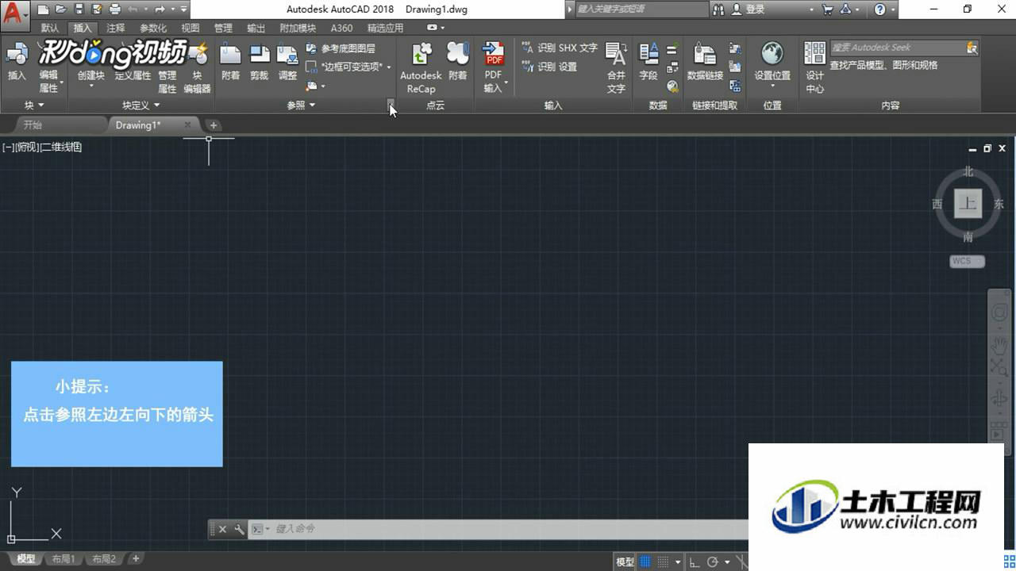Click the 上 top face of ViewCube

pyautogui.click(x=968, y=203)
